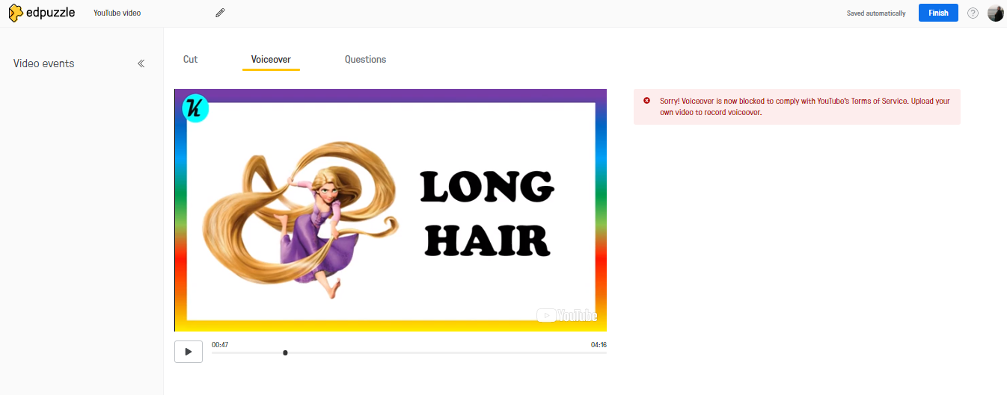Click the 'Saved automatically' status text

(876, 13)
